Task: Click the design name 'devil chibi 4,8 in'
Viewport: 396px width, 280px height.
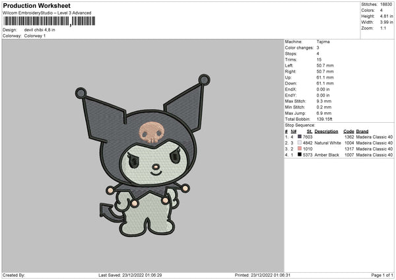Action: click(40, 30)
